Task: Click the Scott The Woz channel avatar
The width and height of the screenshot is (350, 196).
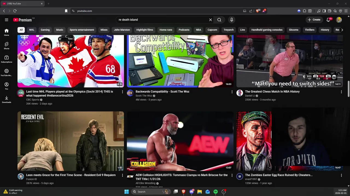Action: click(x=130, y=93)
